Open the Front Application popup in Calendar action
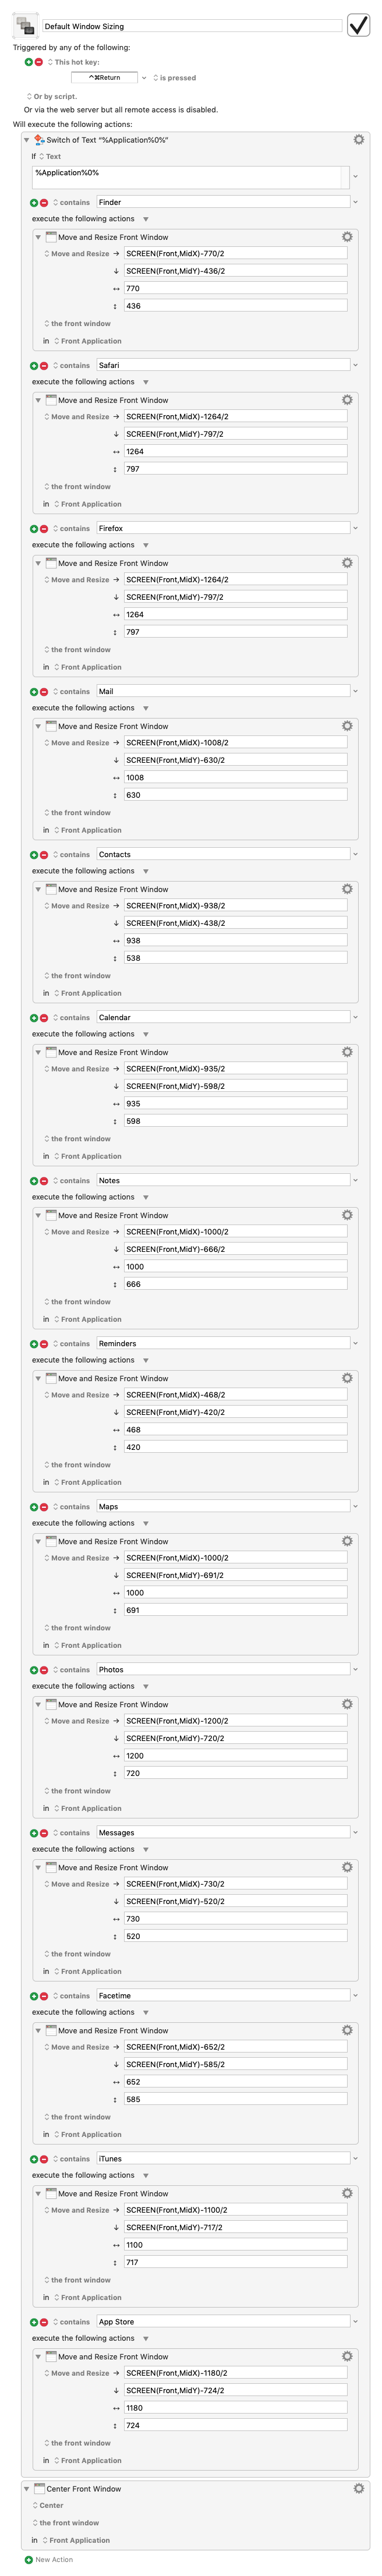Screen dimensions: 382x2576 88,1156
